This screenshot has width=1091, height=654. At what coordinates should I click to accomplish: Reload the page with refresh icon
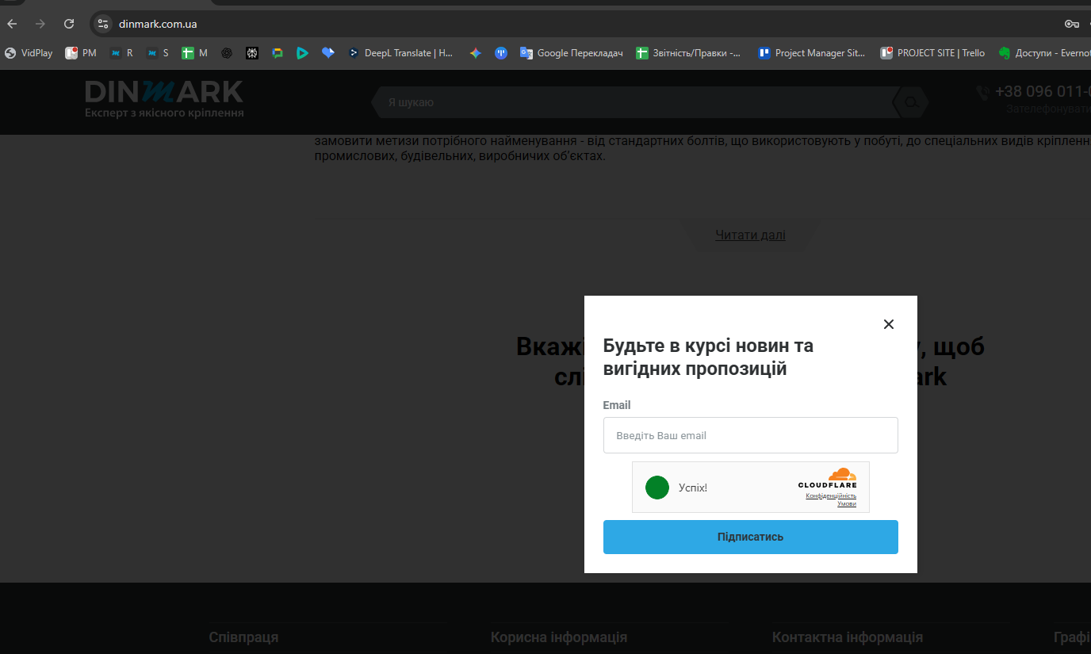click(69, 24)
